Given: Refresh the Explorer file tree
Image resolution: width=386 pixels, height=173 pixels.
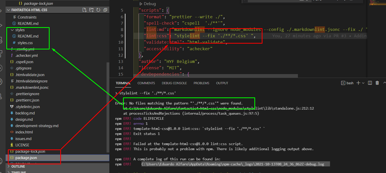Looking at the screenshot, I should pos(98,10).
